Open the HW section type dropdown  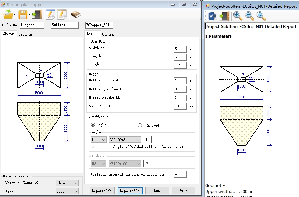coord(99,164)
